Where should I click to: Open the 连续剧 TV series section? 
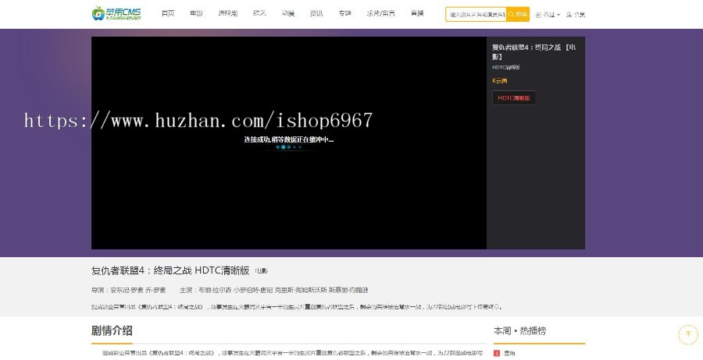[227, 14]
